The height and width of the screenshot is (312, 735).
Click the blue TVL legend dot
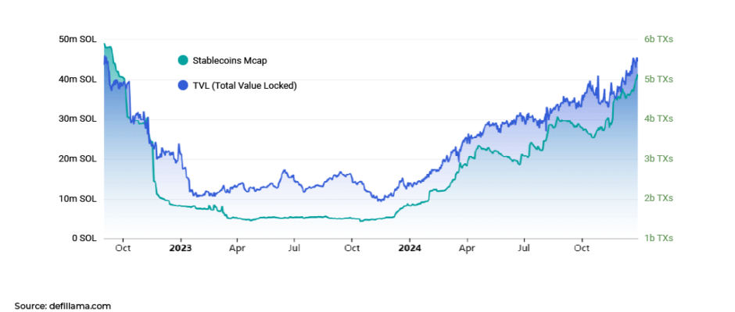click(183, 86)
